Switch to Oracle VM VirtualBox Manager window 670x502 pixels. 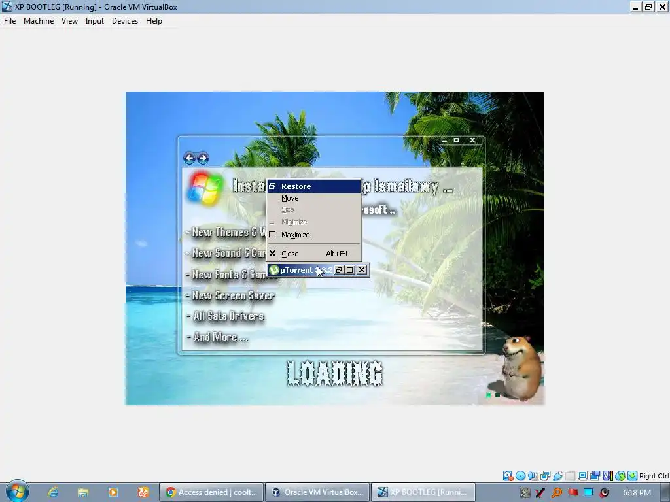pyautogui.click(x=317, y=492)
